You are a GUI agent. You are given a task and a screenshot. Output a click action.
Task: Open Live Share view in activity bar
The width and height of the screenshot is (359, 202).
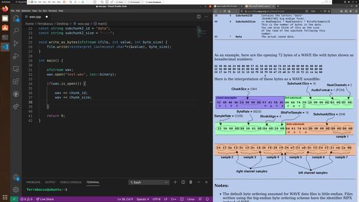click(x=16, y=107)
